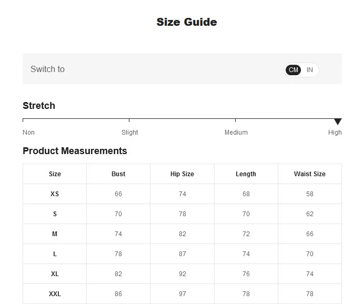The width and height of the screenshot is (363, 304).
Task: Select the XL size row label
Action: point(55,274)
